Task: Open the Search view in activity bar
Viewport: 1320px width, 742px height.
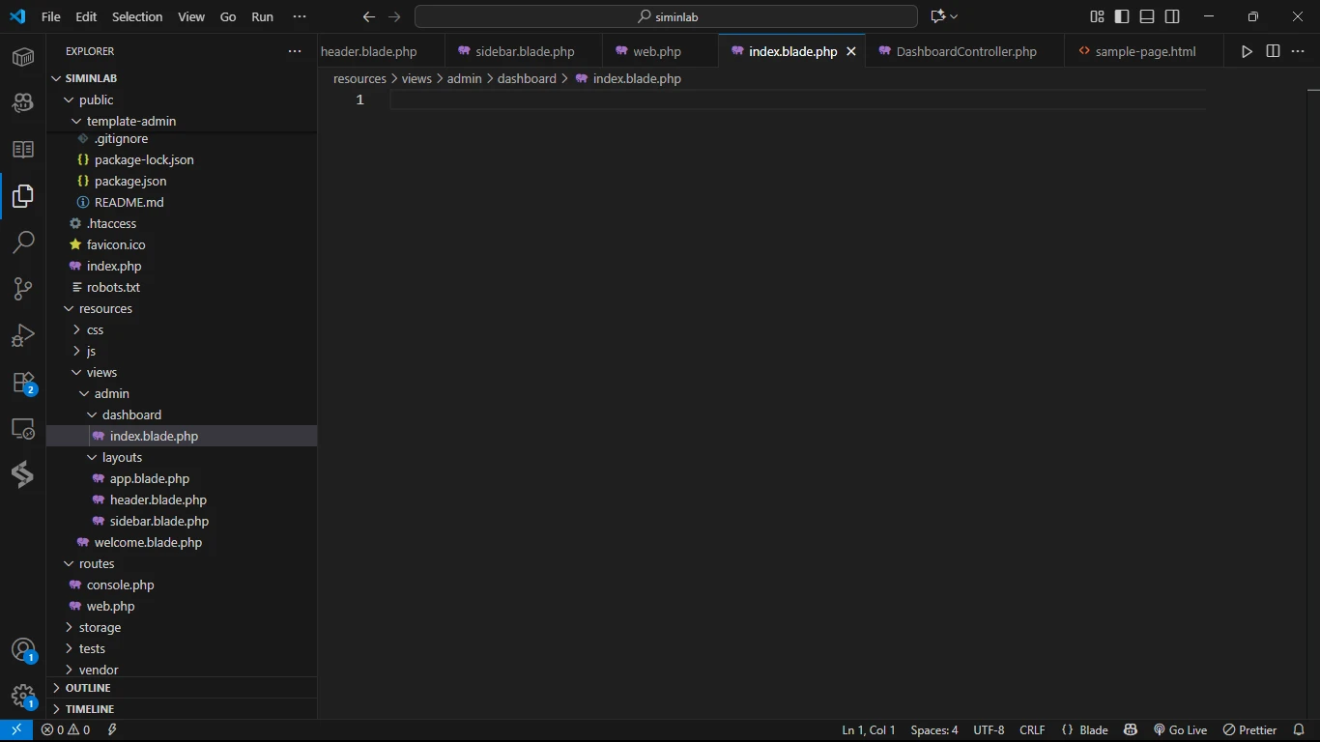Action: [23, 242]
